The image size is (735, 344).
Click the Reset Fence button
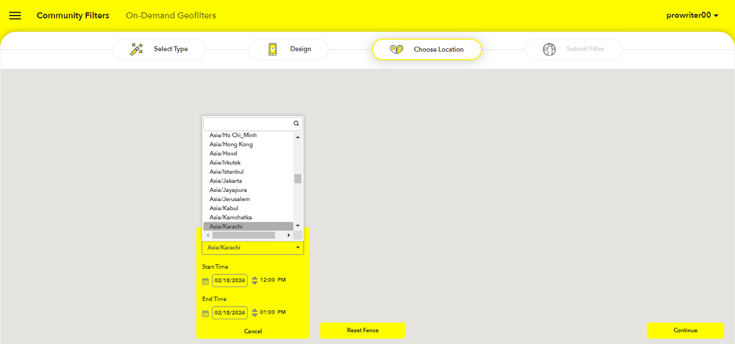tap(362, 330)
